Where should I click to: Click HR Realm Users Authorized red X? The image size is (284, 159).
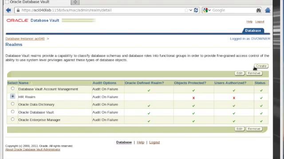234,98
